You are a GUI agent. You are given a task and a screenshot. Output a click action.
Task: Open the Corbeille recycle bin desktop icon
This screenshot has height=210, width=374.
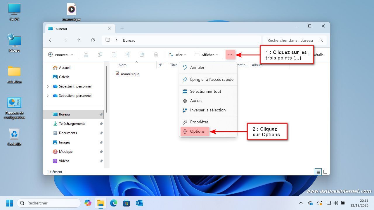click(14, 136)
